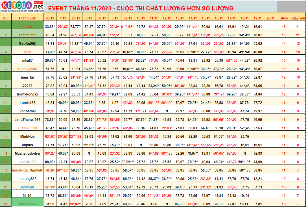Click the 09/11 date column header
This screenshot has width=306, height=207.
pyautogui.click(x=128, y=18)
